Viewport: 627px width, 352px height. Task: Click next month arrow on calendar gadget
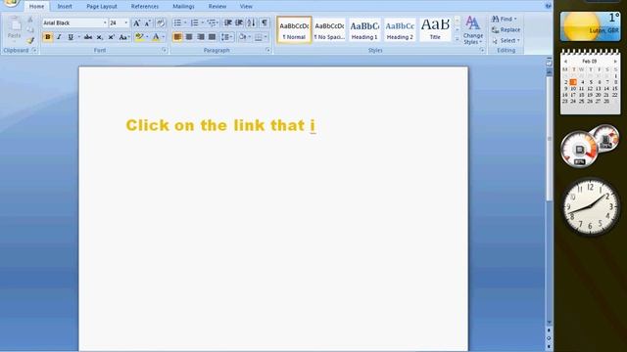pyautogui.click(x=615, y=62)
